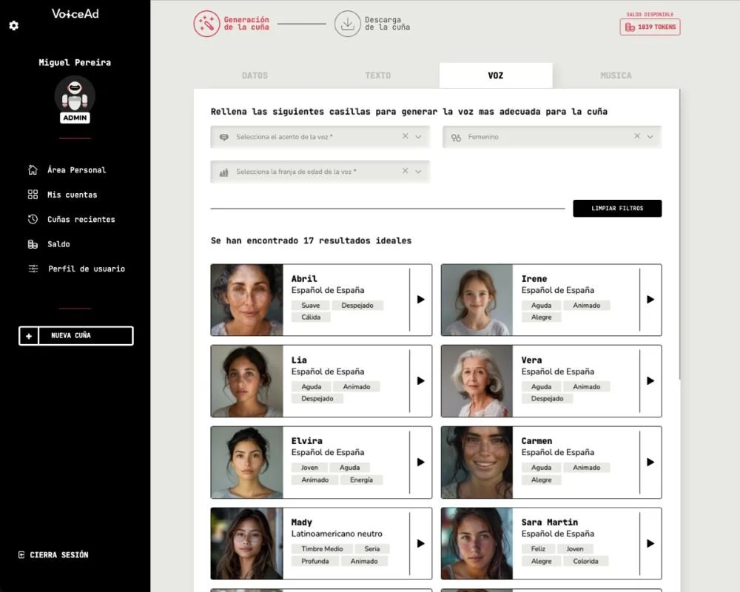Click Energía tag on Elvira card
740x592 pixels.
pyautogui.click(x=361, y=480)
